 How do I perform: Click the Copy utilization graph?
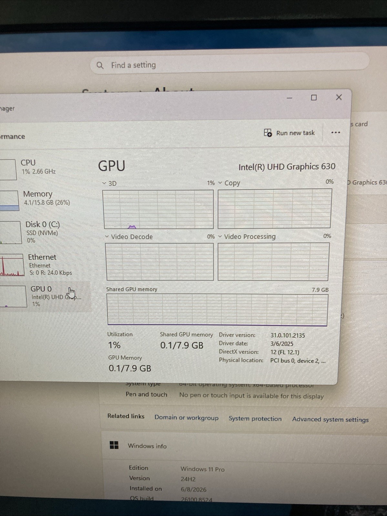[275, 208]
